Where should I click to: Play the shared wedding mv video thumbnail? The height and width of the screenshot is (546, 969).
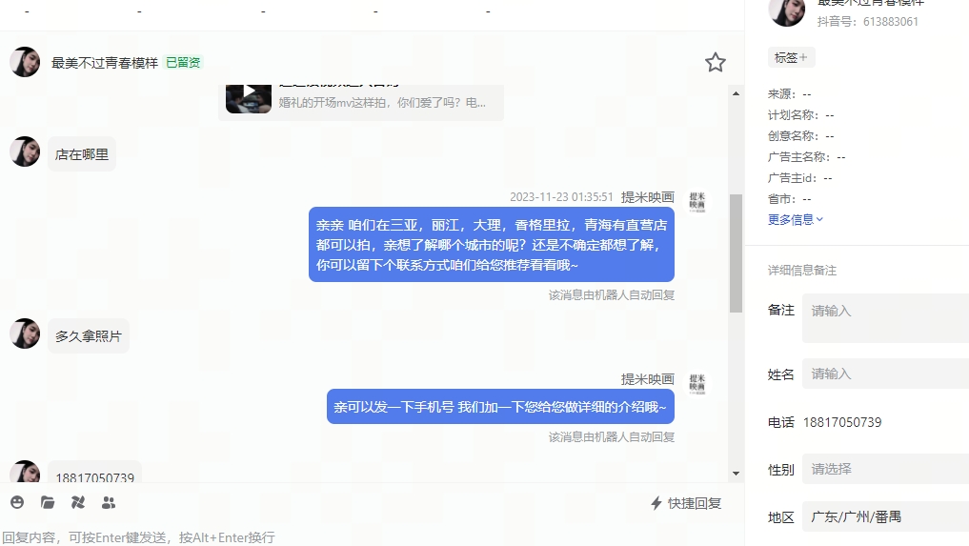pos(249,99)
